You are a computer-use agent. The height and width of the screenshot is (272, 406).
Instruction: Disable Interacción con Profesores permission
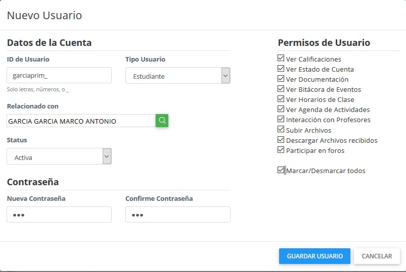click(x=281, y=119)
